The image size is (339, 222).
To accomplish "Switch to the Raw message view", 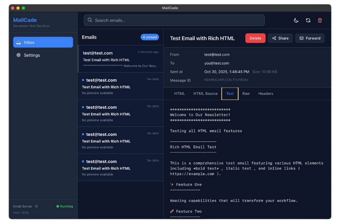I will [x=246, y=93].
